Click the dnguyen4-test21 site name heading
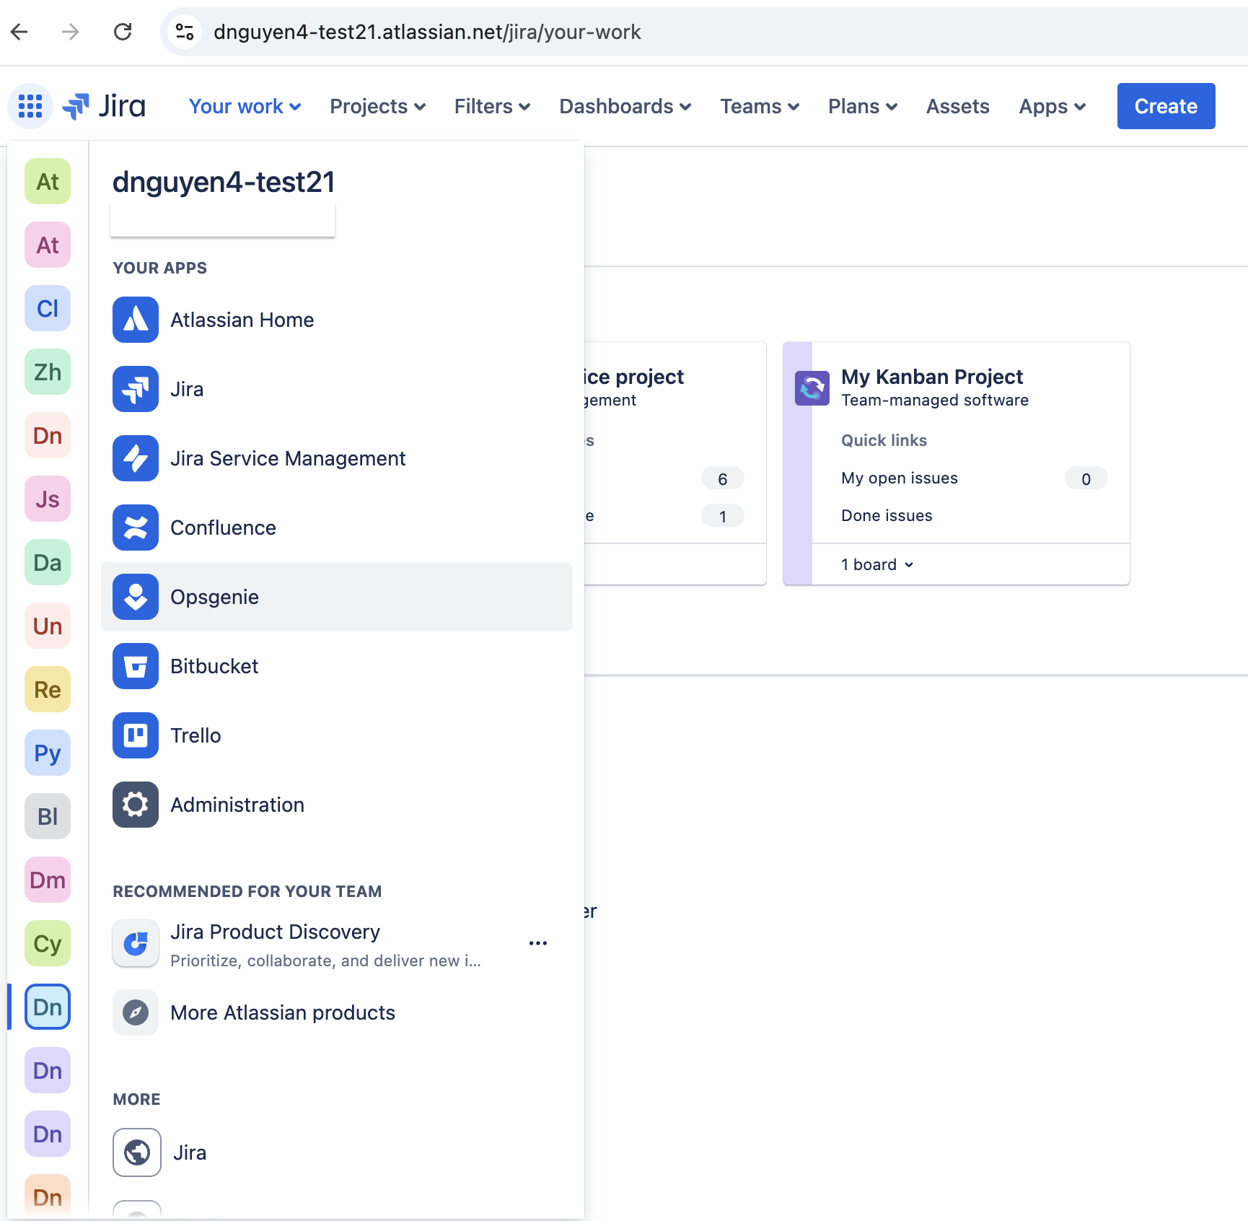This screenshot has height=1221, width=1248. click(x=224, y=182)
